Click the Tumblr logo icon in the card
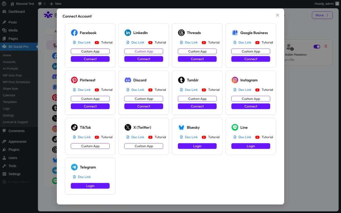This screenshot has width=341, height=213. click(181, 80)
